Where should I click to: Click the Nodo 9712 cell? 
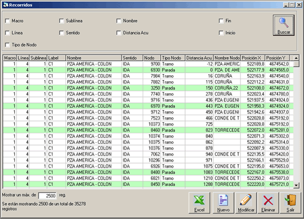pos(152,112)
